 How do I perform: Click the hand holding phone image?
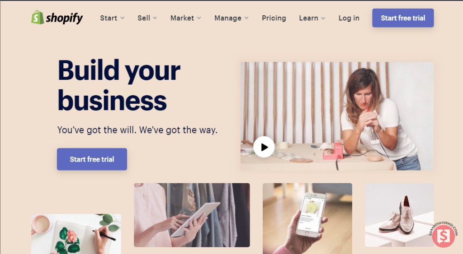point(307,218)
